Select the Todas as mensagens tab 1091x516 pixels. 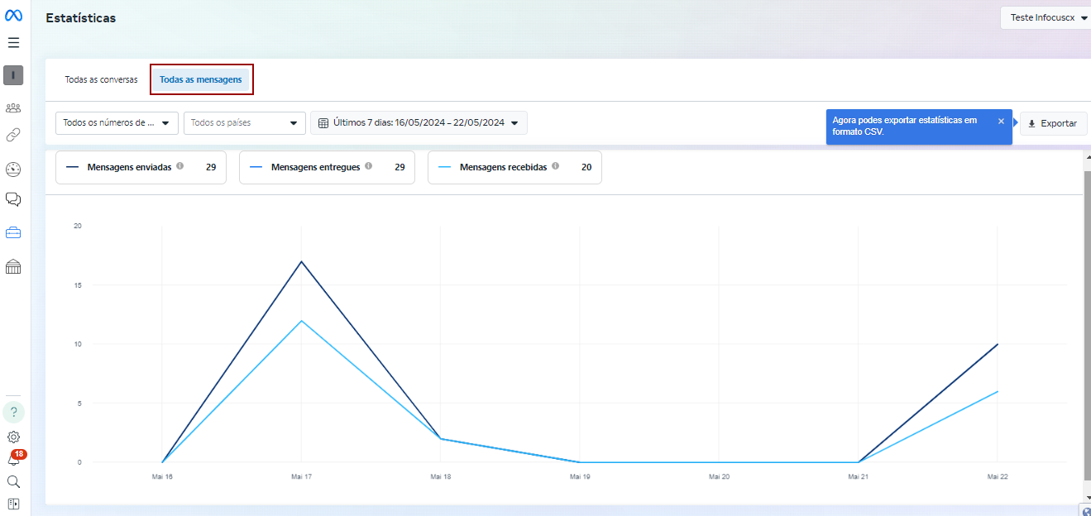(201, 80)
